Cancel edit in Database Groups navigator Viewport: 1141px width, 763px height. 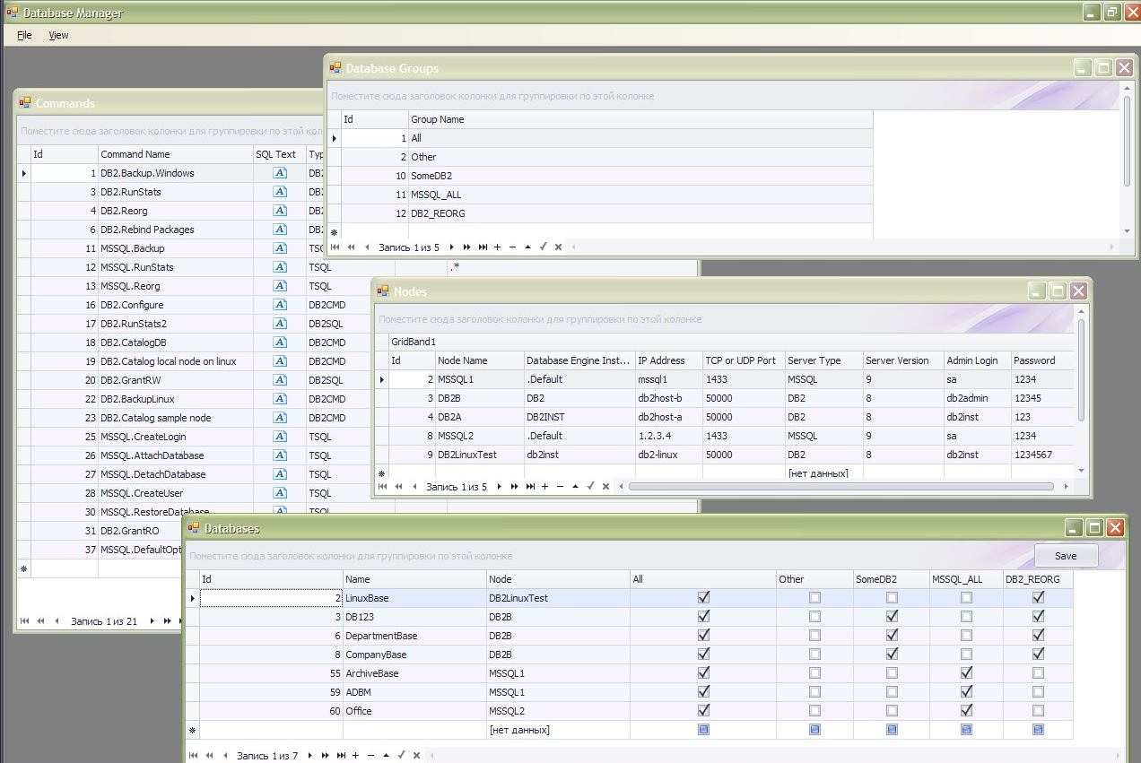click(x=558, y=247)
